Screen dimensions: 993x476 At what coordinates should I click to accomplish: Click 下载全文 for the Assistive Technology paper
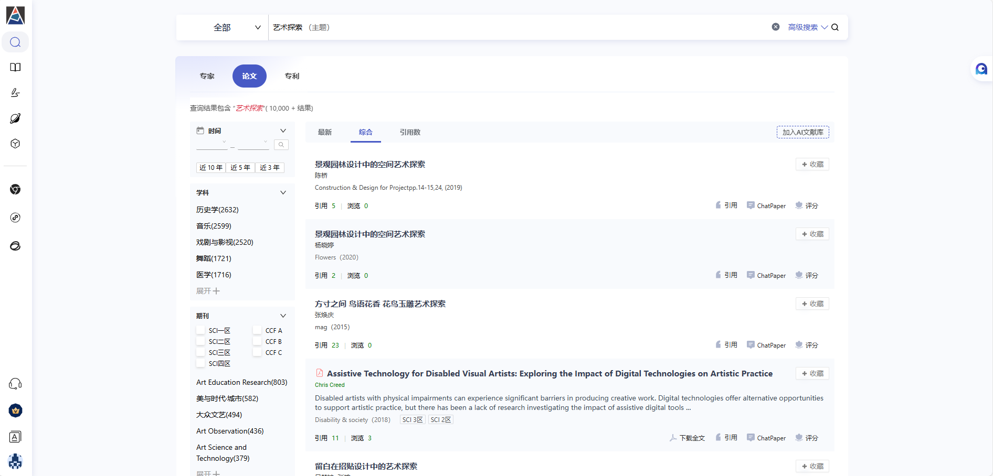[688, 438]
